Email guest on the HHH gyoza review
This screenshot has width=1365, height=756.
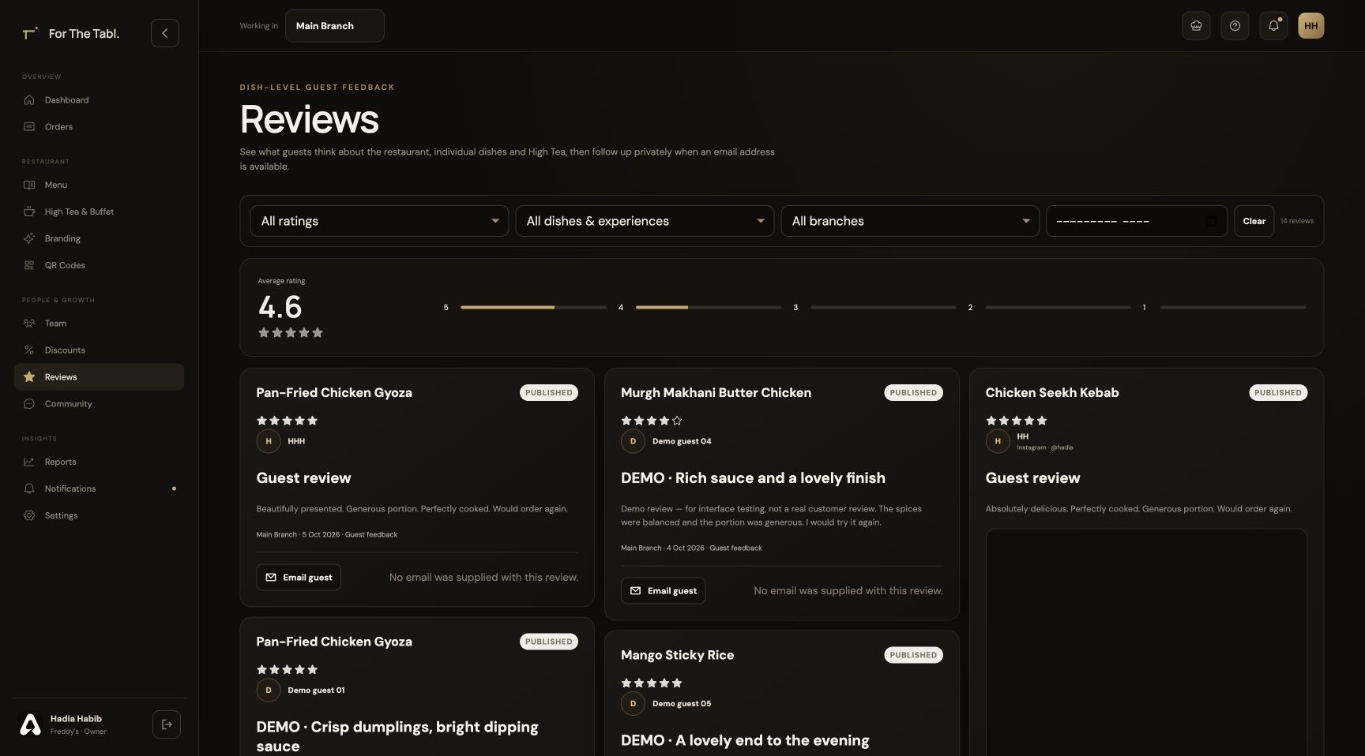[x=299, y=578]
